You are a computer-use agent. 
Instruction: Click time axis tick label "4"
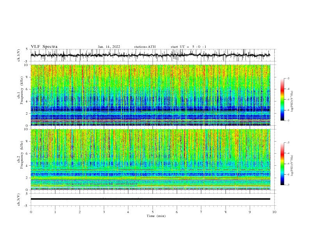[x=128, y=212]
